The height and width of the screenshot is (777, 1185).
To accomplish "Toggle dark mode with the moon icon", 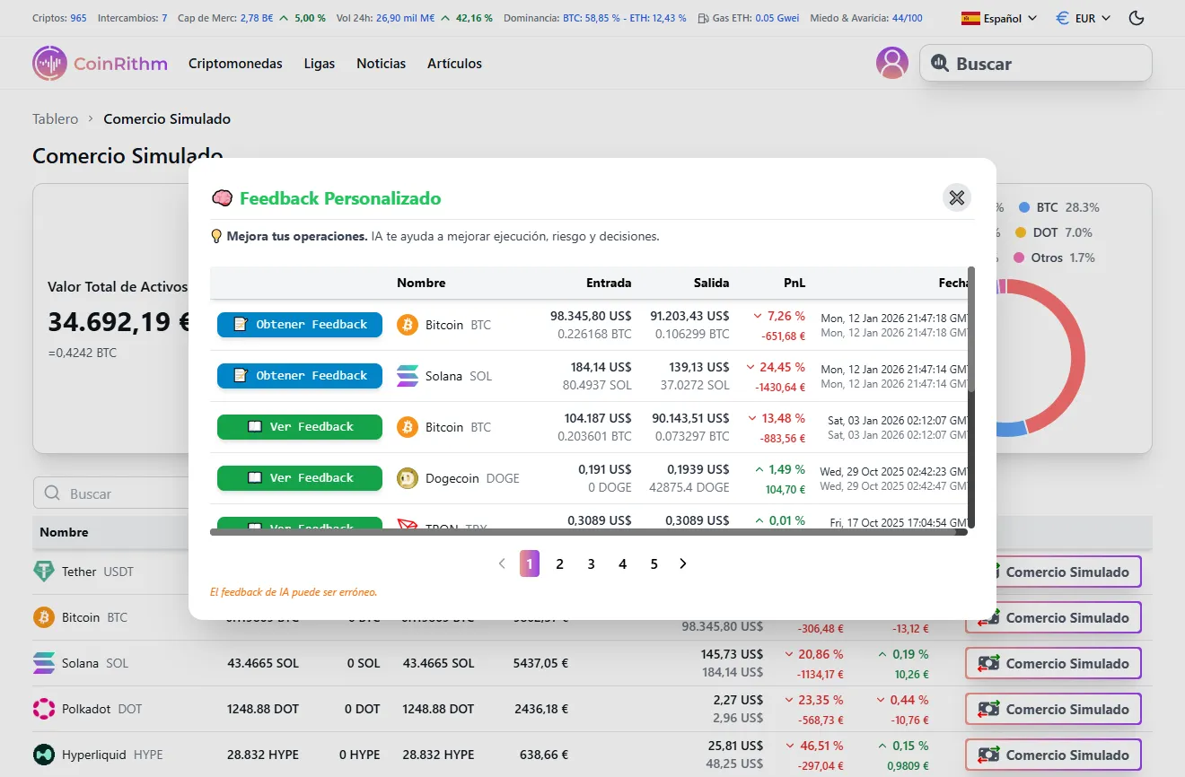I will click(x=1137, y=17).
